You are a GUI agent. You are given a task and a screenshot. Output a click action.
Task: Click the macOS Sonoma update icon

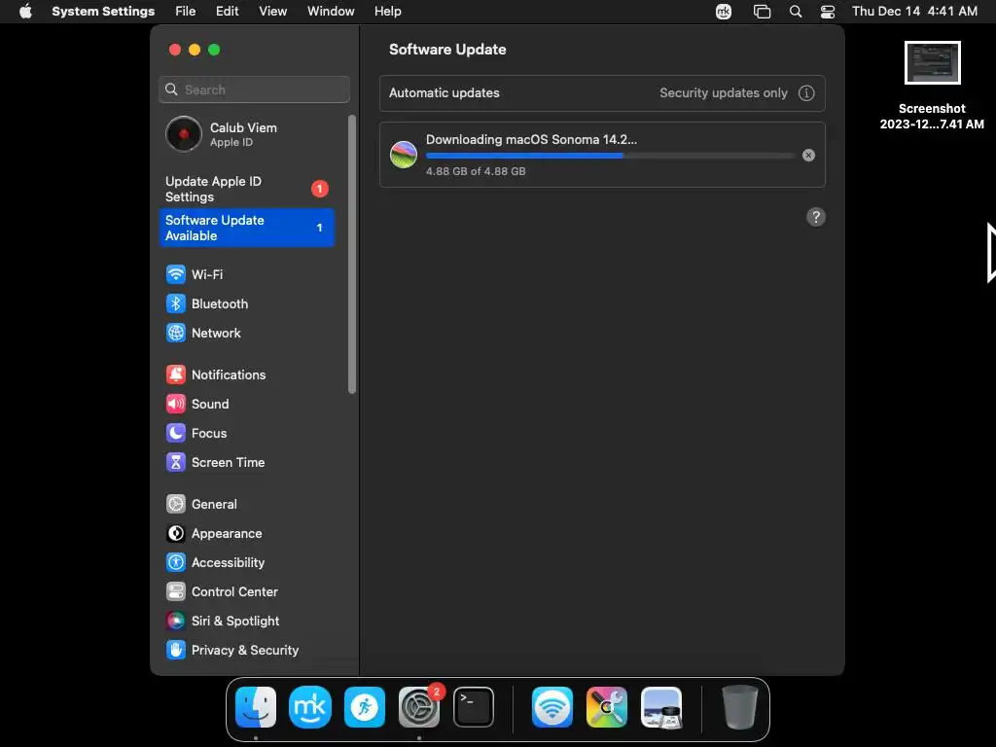404,155
